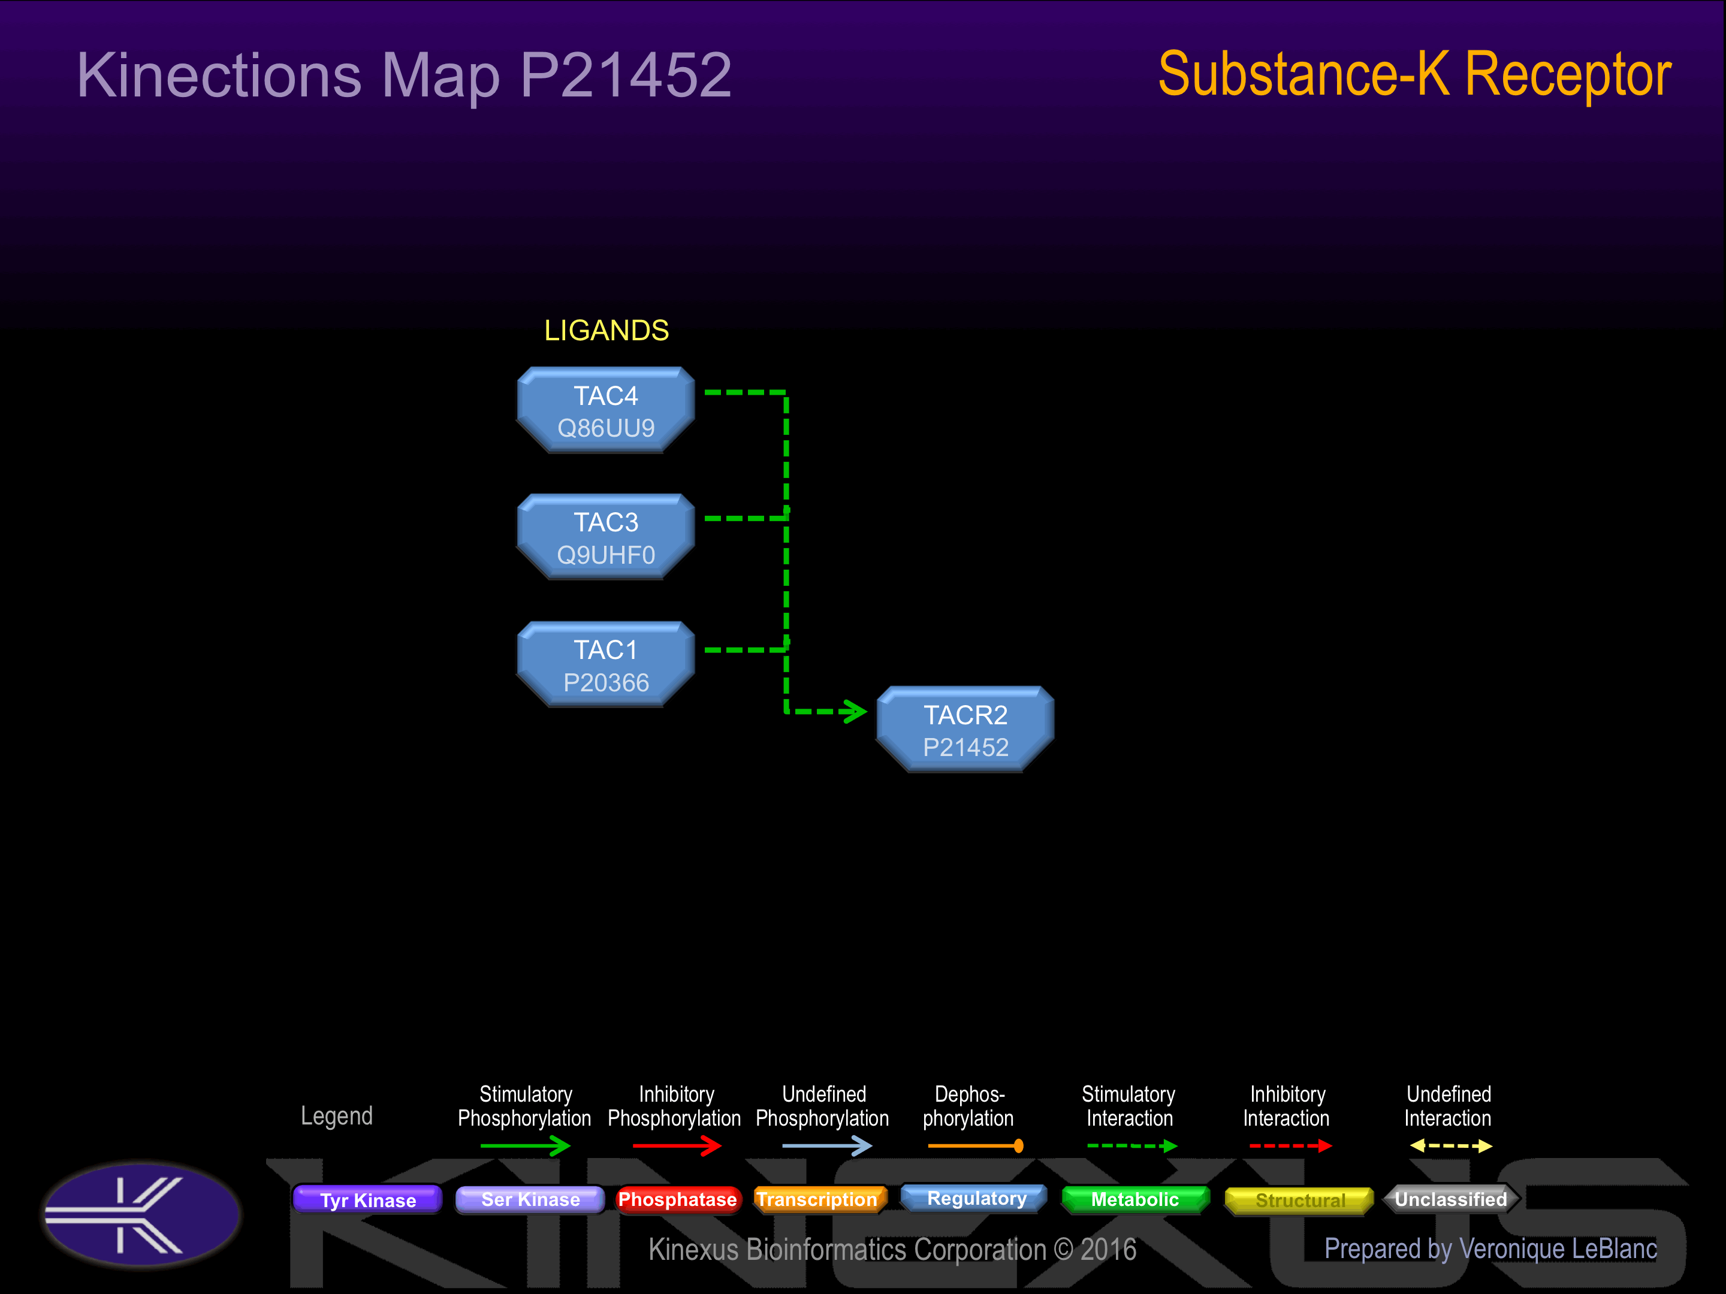
Task: Click the Undefined Interaction dashed yellow arrow
Action: pos(1452,1146)
